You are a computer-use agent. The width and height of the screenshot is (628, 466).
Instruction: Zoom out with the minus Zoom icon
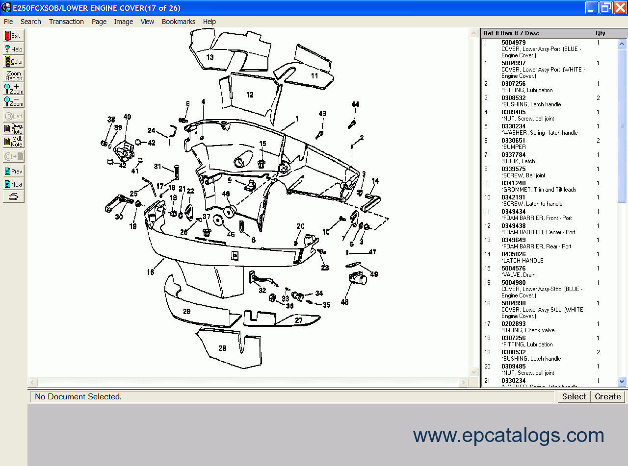13,101
